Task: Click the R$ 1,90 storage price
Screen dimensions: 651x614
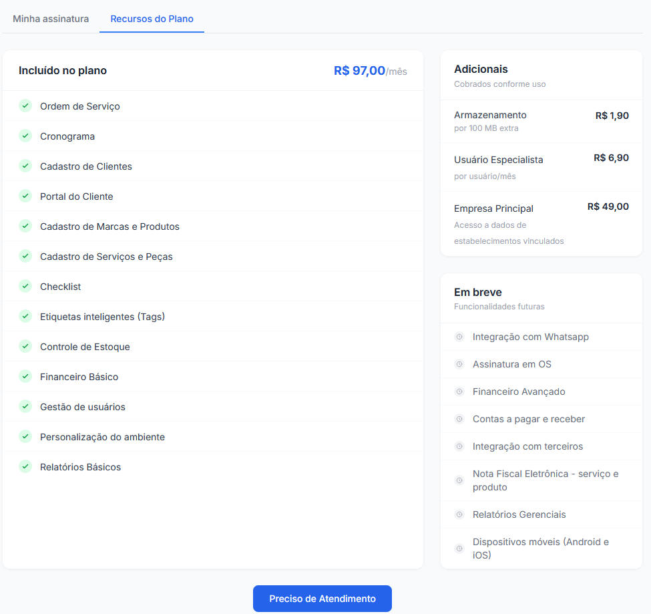Action: tap(612, 116)
